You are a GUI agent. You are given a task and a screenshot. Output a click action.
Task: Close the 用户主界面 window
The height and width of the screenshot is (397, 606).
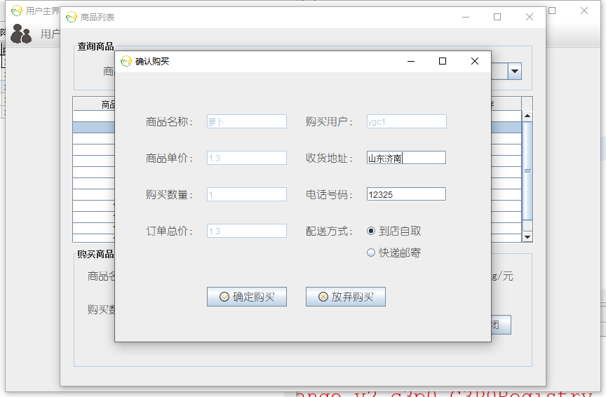(x=584, y=11)
